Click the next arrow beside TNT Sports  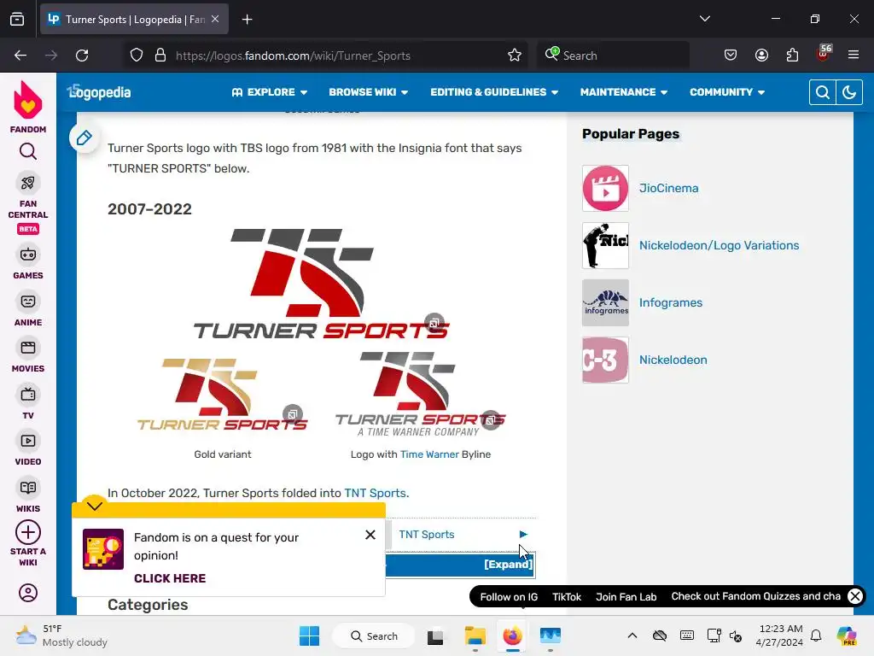[523, 535]
